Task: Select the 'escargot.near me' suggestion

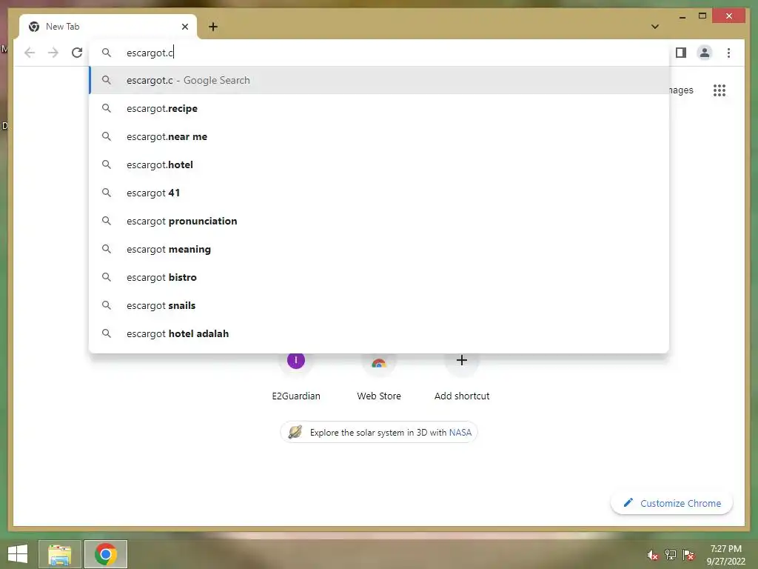Action: 380,136
